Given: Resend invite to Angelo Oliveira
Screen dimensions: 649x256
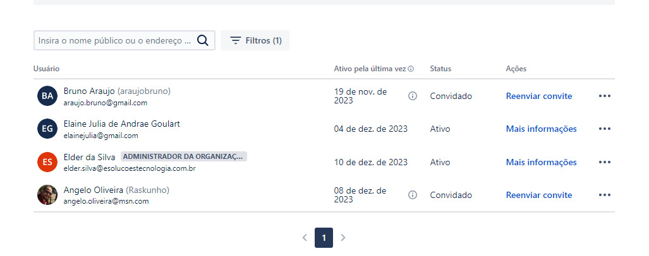Looking at the screenshot, I should pyautogui.click(x=538, y=195).
